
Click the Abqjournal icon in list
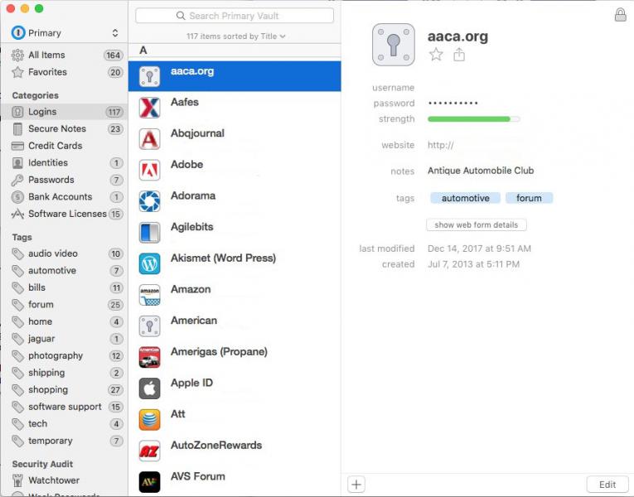[150, 138]
